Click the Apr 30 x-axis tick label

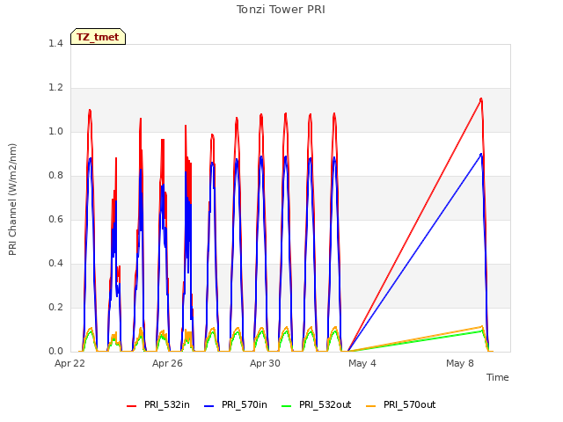[265, 363]
